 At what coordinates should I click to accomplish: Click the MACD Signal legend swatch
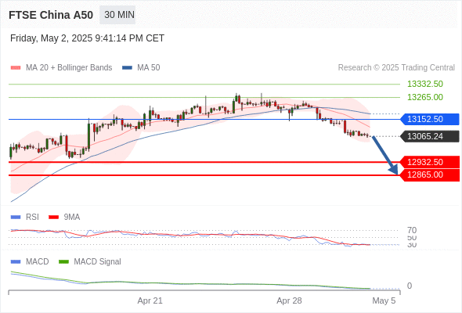tap(63, 262)
